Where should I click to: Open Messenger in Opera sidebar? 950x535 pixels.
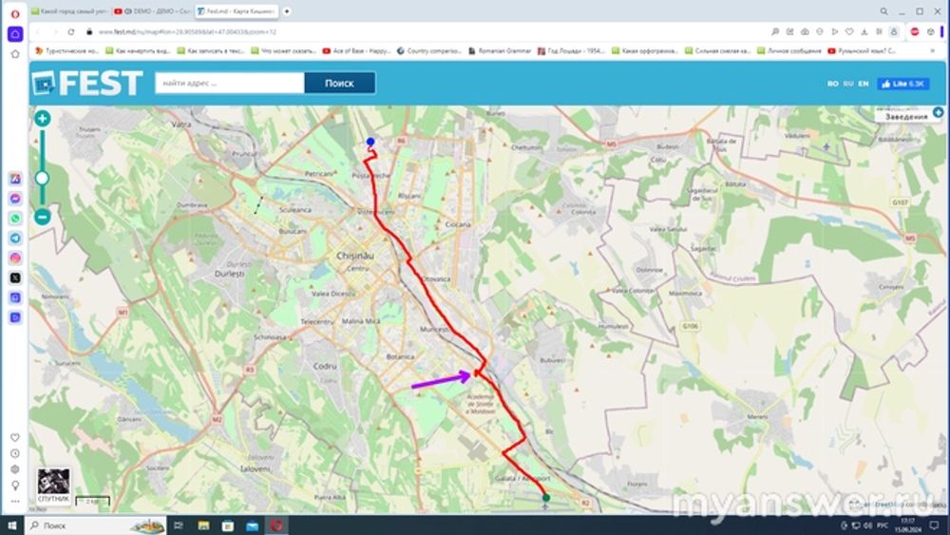(15, 199)
